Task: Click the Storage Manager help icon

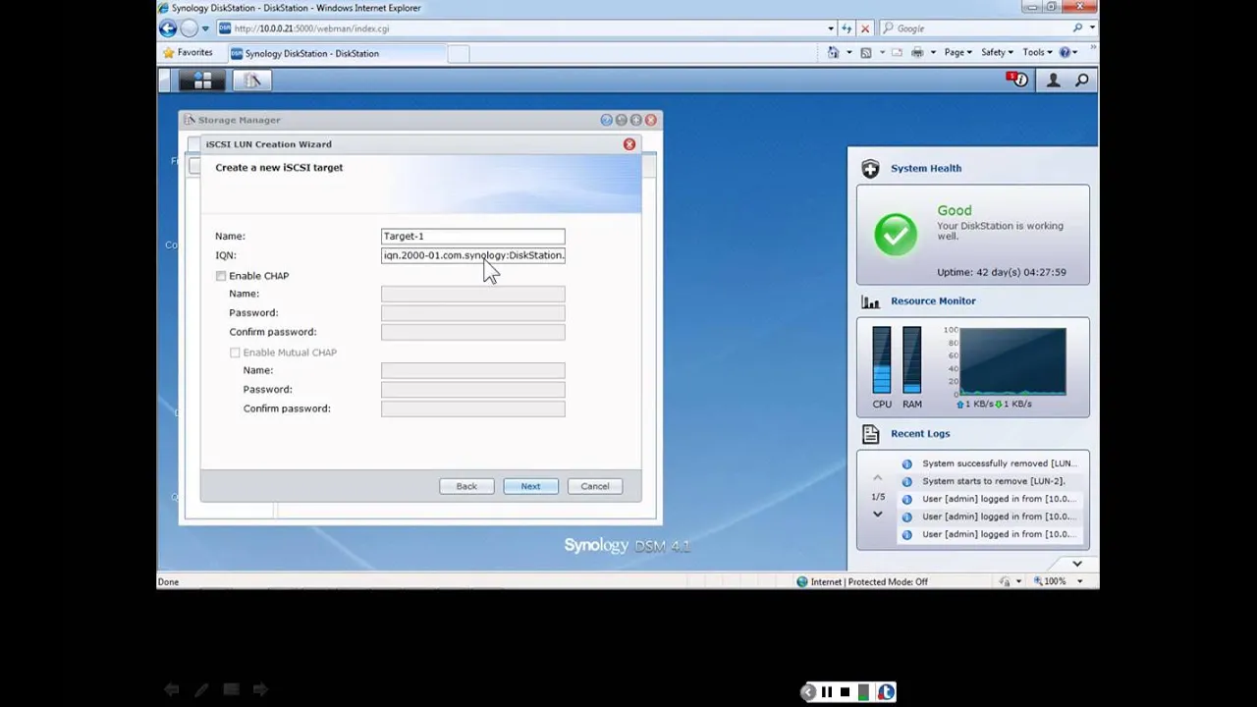Action: (607, 120)
